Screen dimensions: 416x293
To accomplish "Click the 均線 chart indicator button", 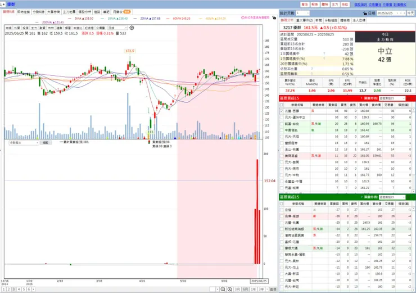I will (x=8, y=28).
